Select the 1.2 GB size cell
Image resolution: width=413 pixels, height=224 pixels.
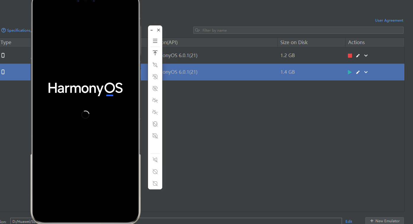pos(287,55)
